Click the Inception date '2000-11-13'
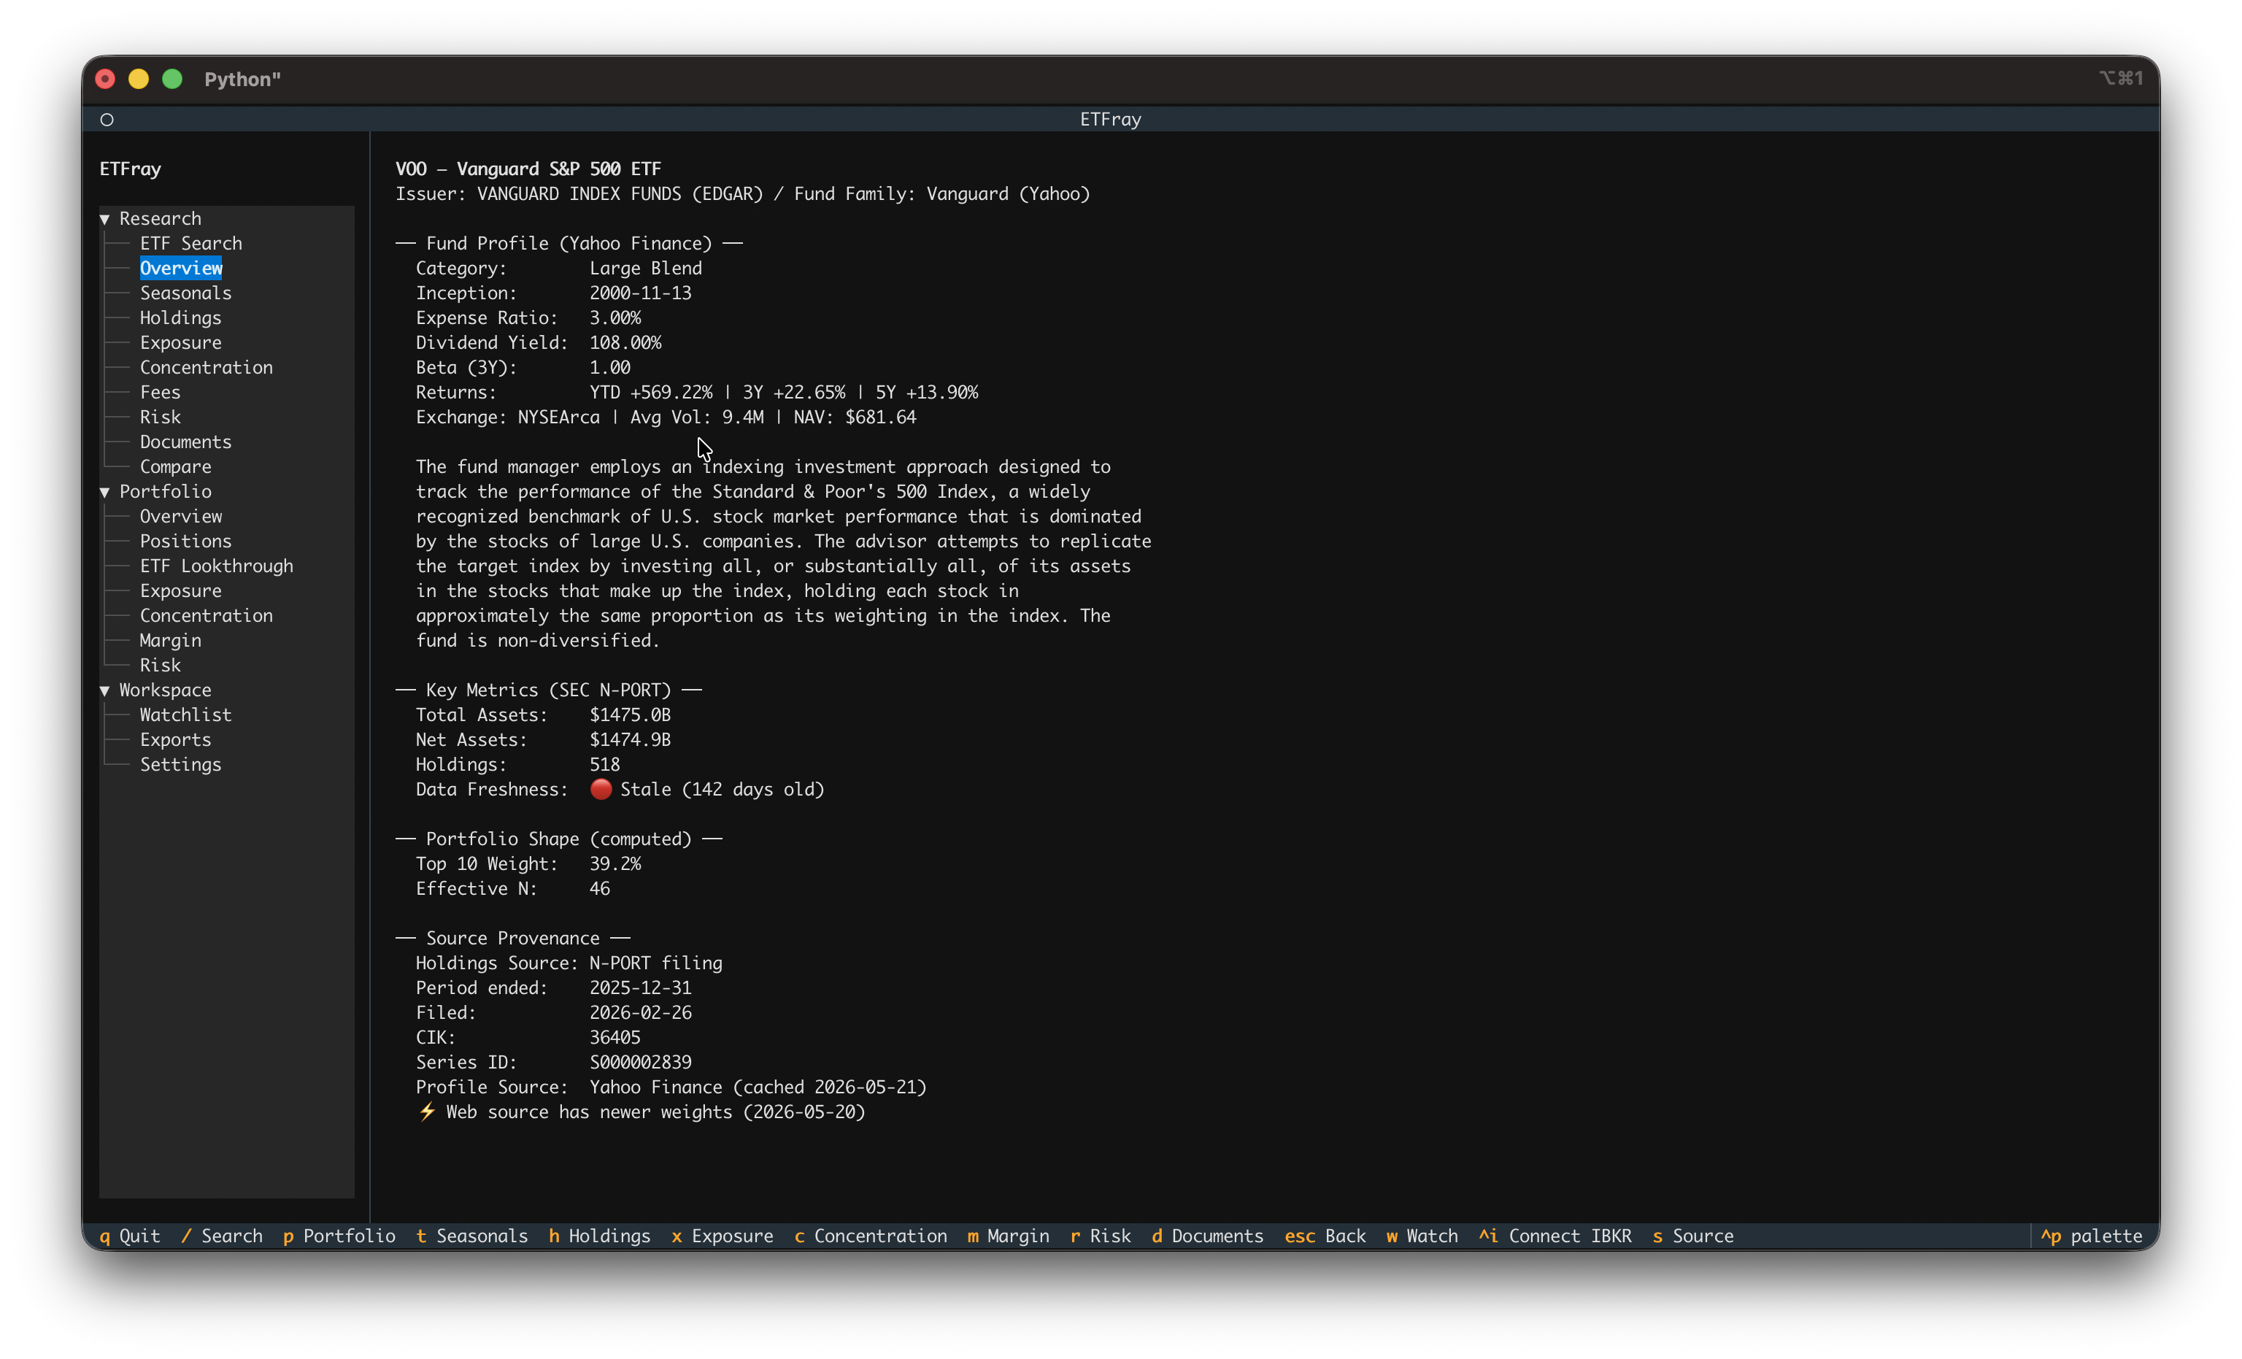 click(x=641, y=293)
